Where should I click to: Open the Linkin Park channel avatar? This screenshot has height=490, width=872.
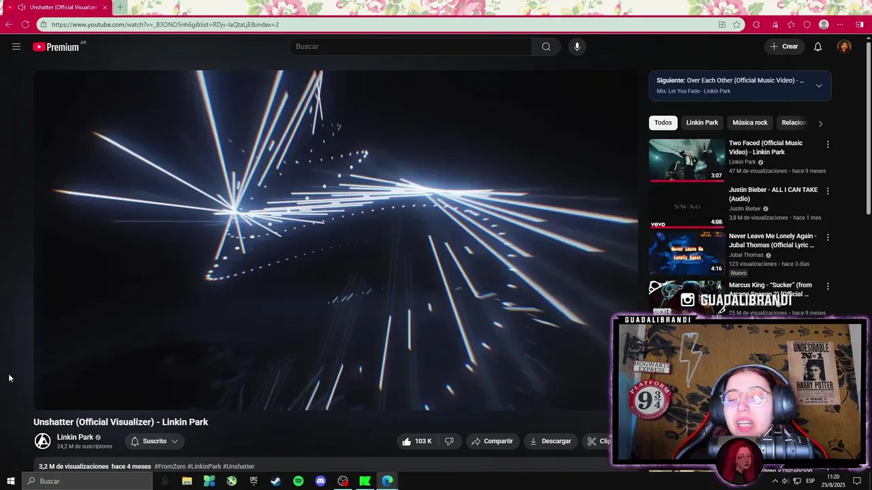pyautogui.click(x=42, y=441)
